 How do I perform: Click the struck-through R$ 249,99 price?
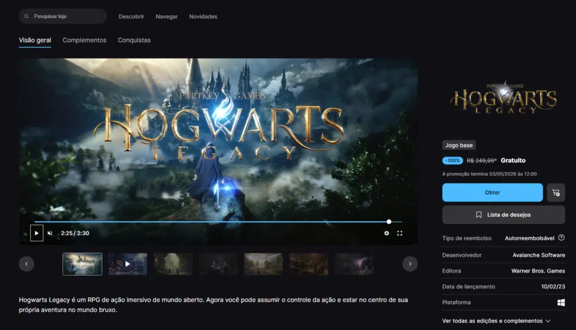[481, 160]
